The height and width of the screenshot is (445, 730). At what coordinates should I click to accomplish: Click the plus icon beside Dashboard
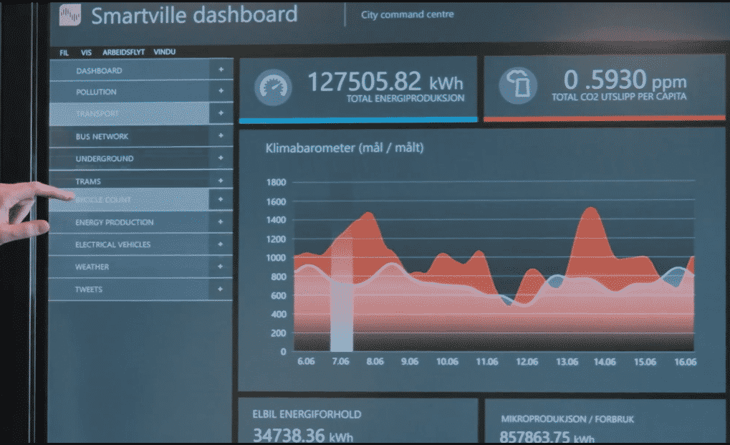[221, 70]
